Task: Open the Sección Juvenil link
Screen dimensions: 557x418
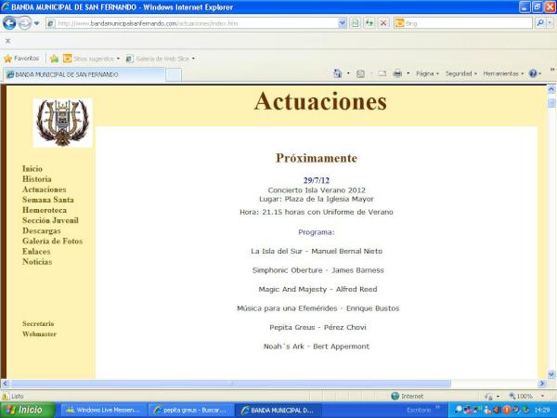Action: point(50,220)
